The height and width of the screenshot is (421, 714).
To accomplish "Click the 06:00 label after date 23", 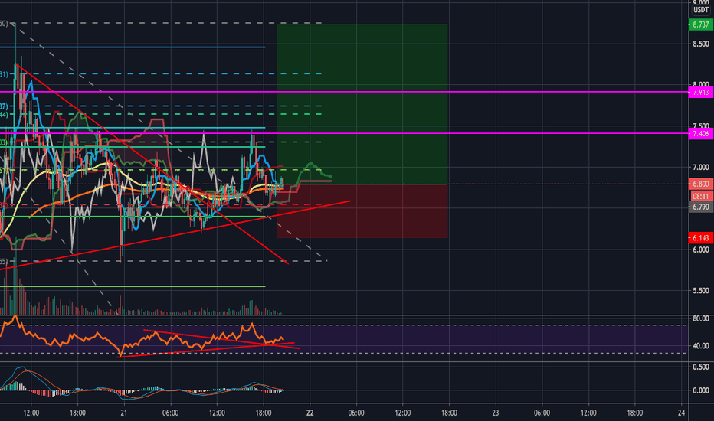I will 542,413.
